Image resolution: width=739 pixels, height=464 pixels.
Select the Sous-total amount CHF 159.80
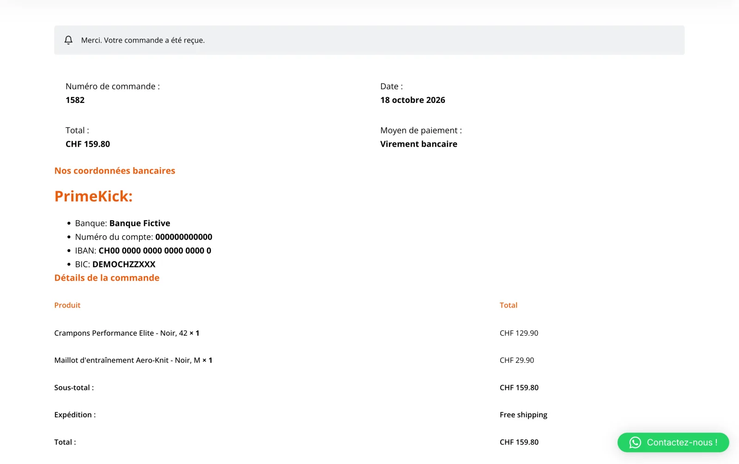pyautogui.click(x=519, y=388)
